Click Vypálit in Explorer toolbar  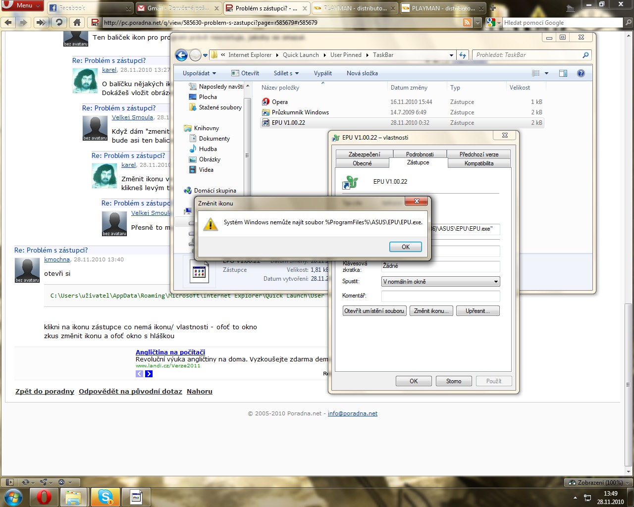click(x=323, y=73)
